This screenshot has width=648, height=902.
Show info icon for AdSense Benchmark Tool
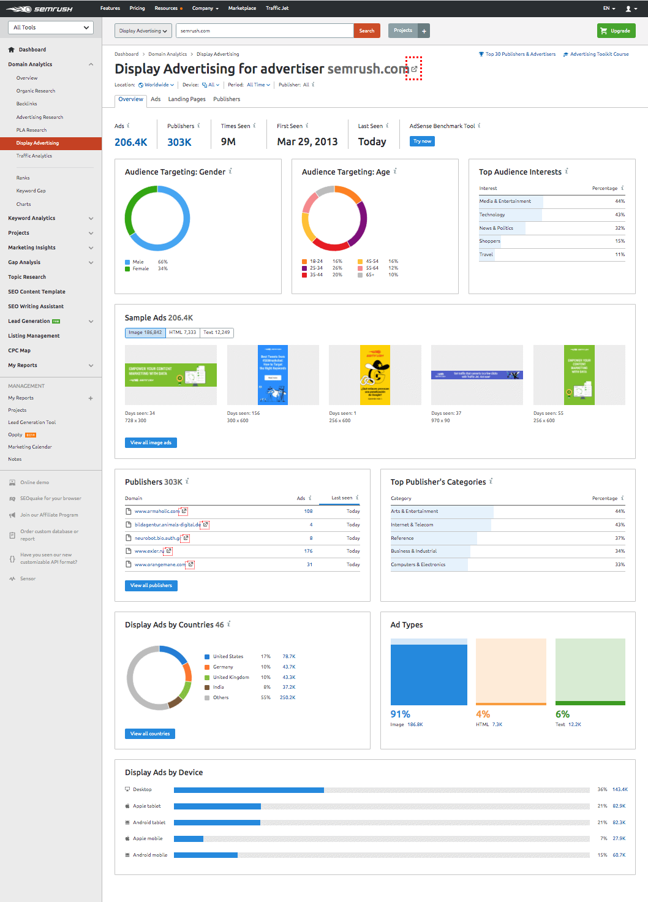pyautogui.click(x=479, y=126)
